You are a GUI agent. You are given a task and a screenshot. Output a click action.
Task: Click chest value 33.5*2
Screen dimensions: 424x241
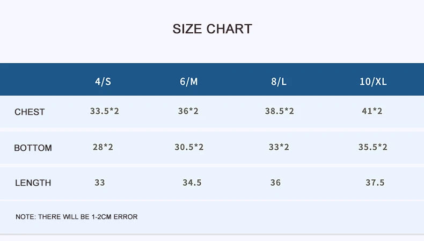[x=104, y=112]
